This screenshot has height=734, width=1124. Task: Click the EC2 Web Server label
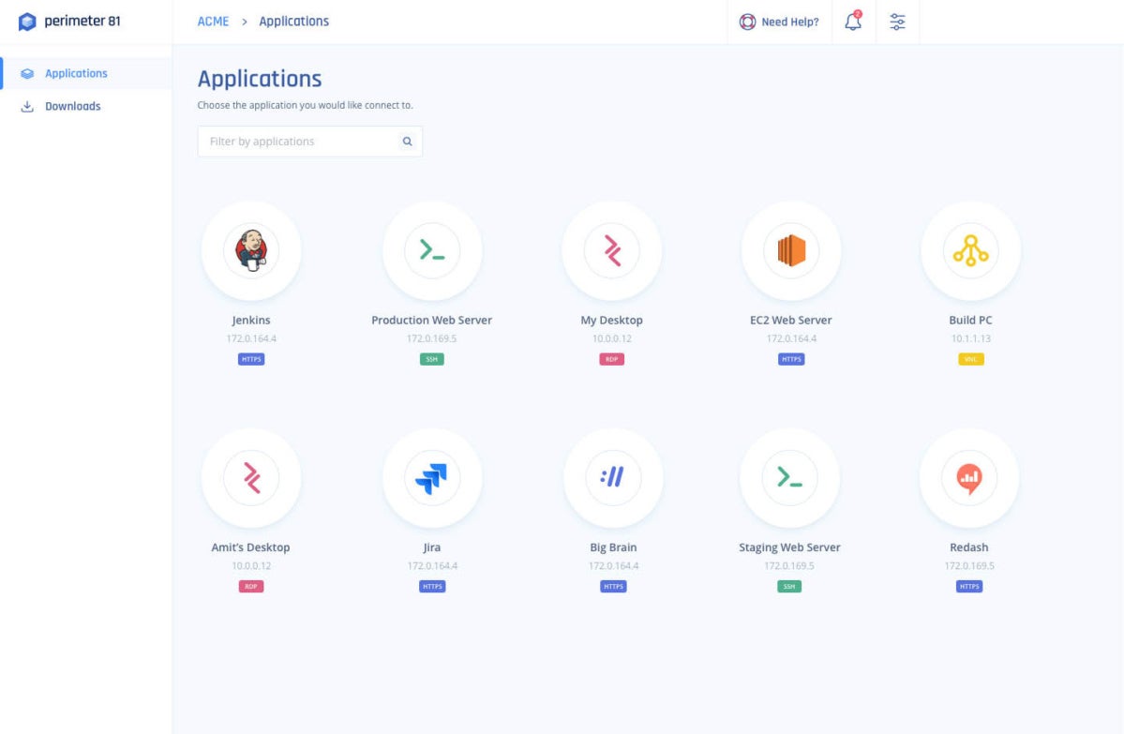[x=790, y=321]
